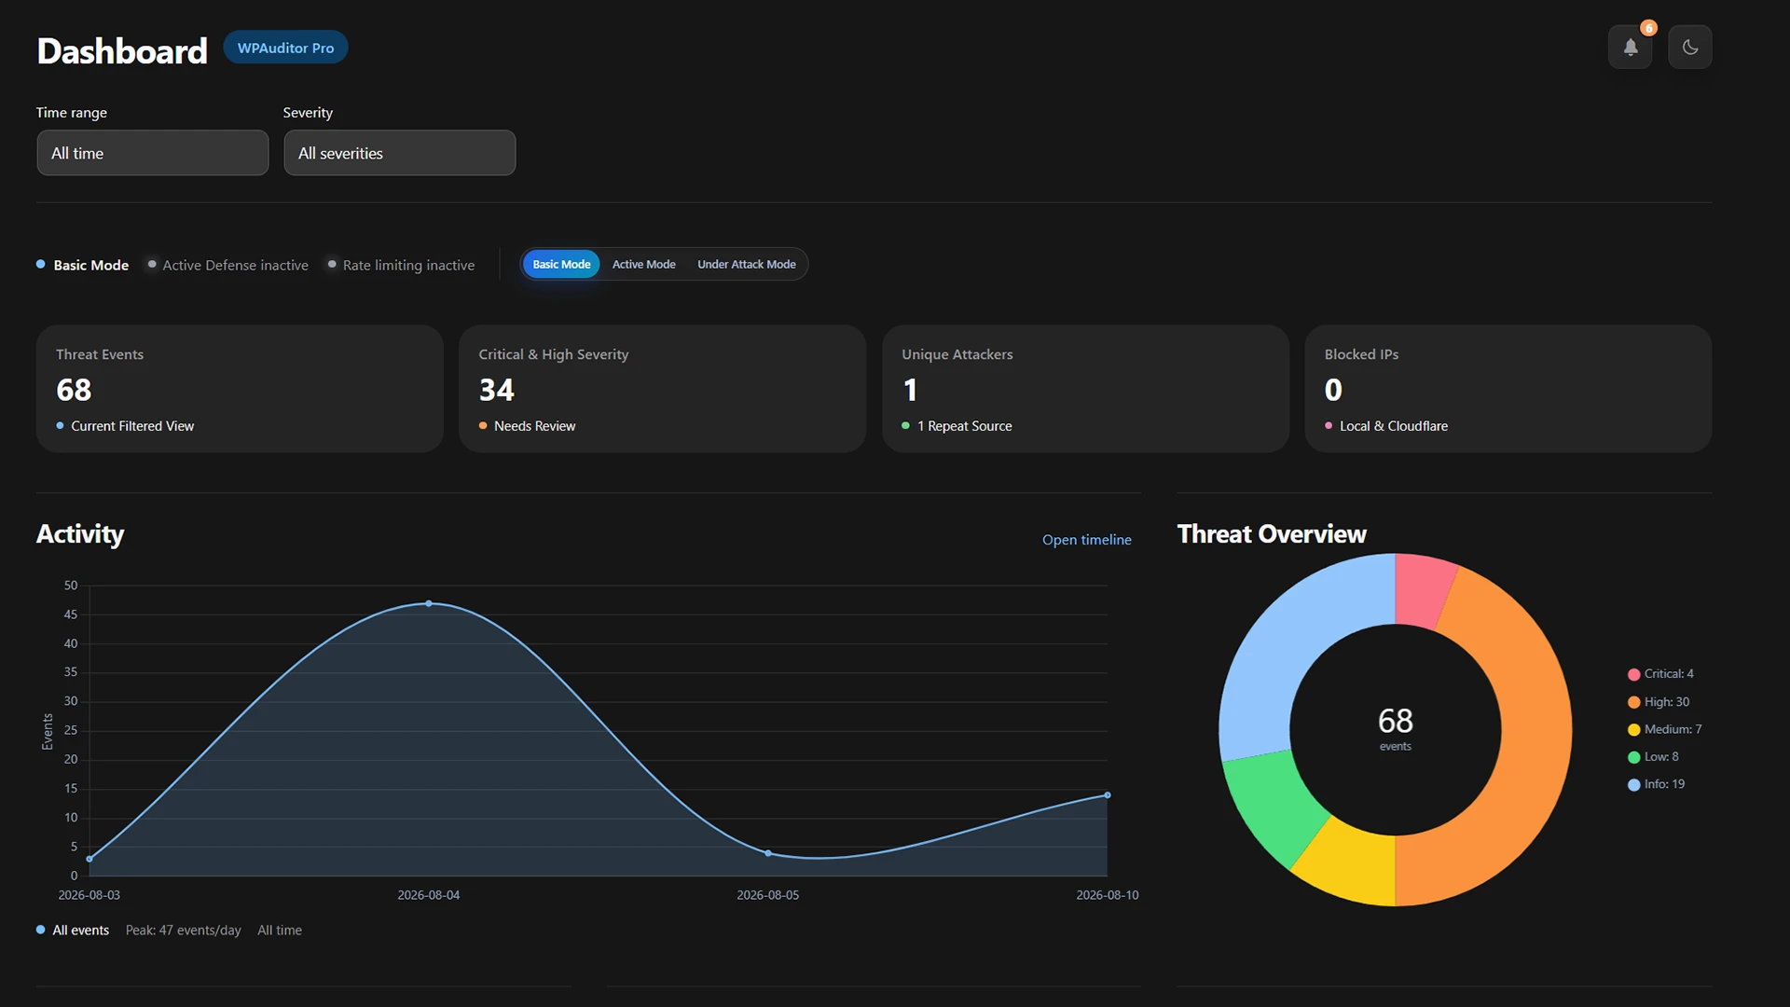Toggle the Medium: 7 legend entry
1790x1007 pixels.
pyautogui.click(x=1664, y=729)
